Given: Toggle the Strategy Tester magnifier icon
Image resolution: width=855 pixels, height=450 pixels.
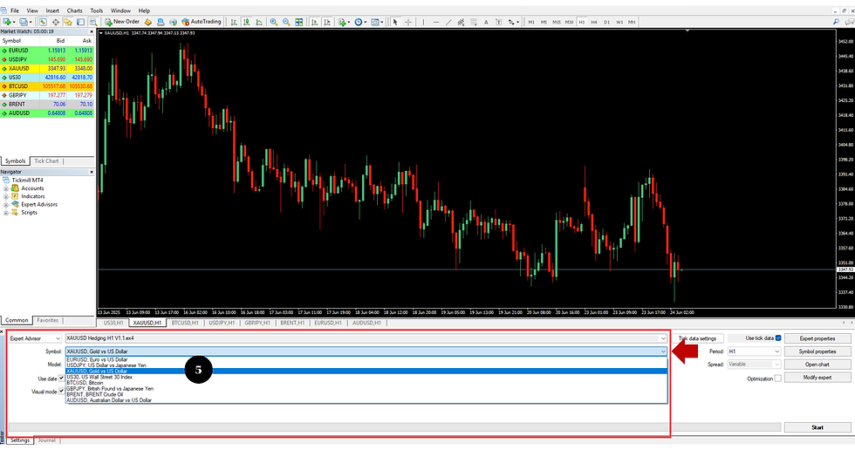Looking at the screenshot, I should click(x=93, y=22).
